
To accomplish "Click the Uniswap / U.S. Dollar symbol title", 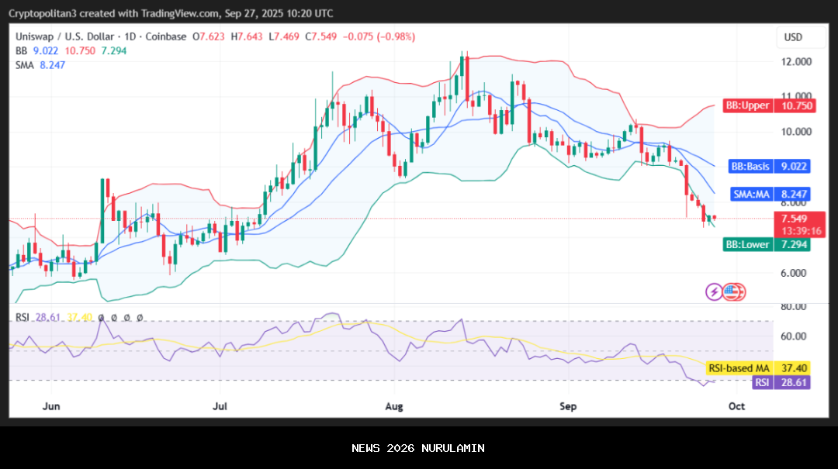I will [x=65, y=36].
